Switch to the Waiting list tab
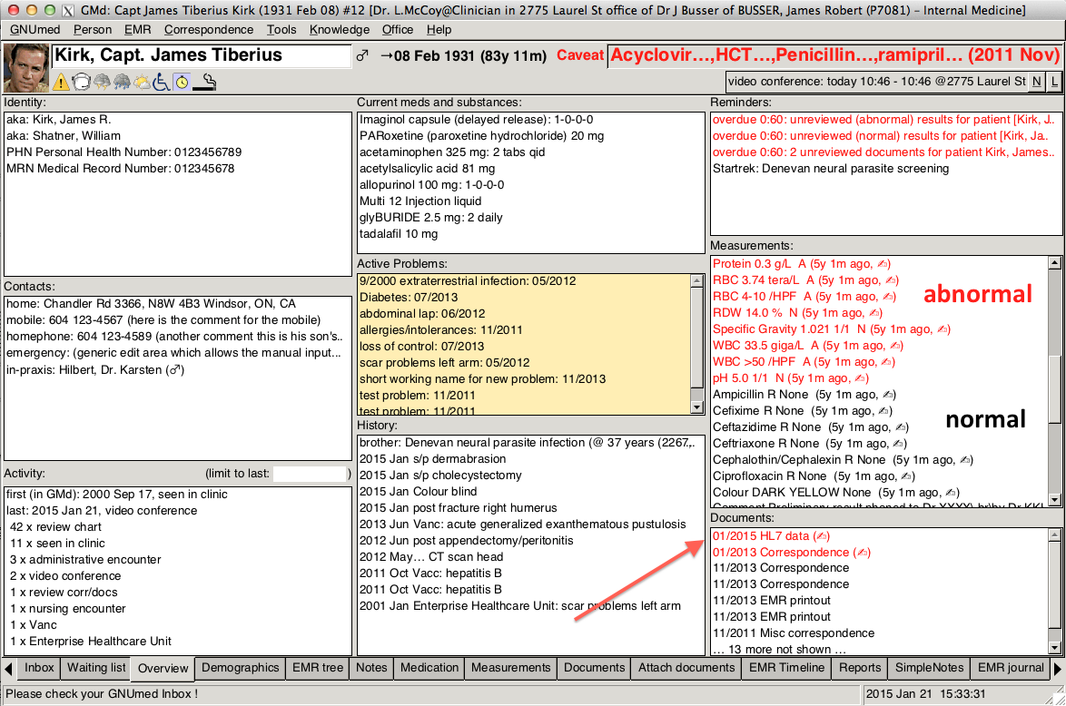Viewport: 1066px width, 706px height. [96, 668]
